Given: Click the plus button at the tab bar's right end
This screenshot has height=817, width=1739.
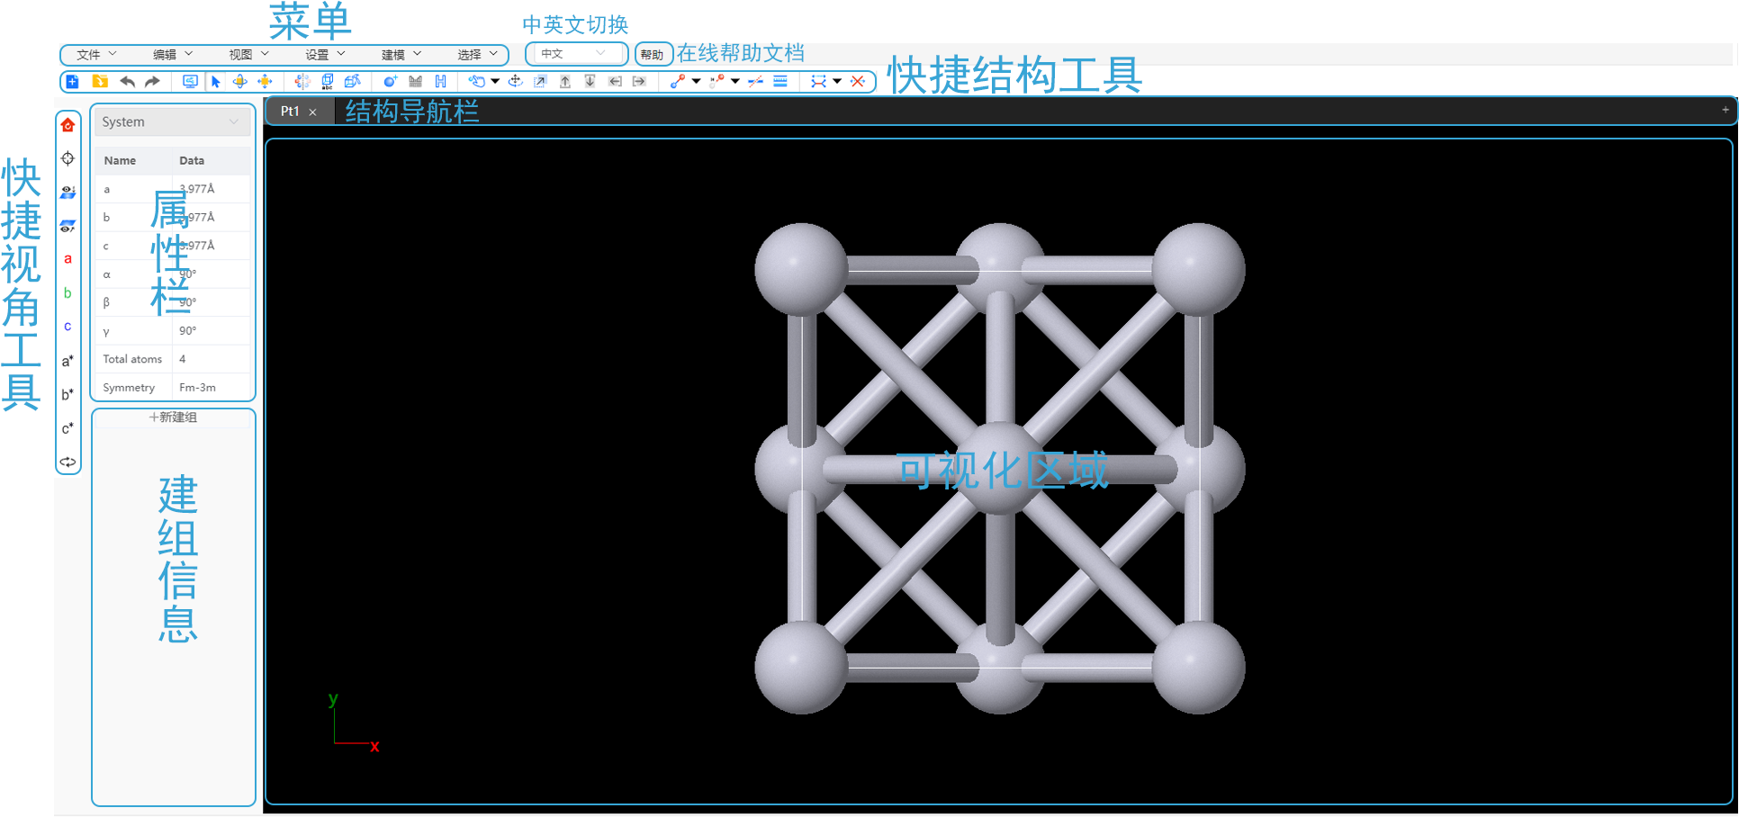Looking at the screenshot, I should click(1725, 110).
